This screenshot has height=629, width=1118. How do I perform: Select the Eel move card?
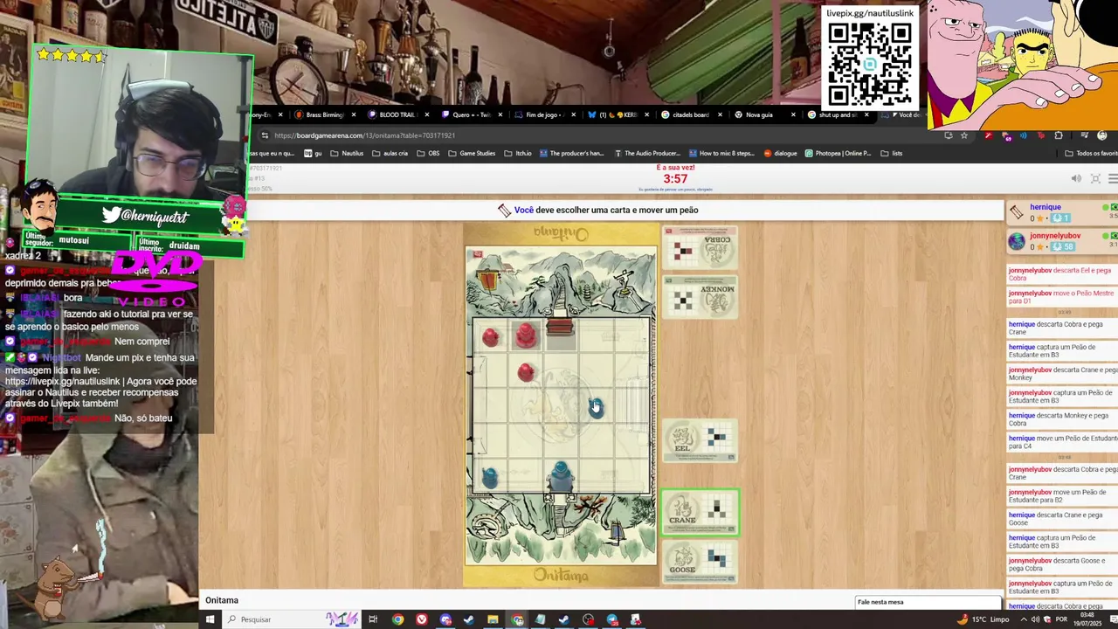point(700,440)
